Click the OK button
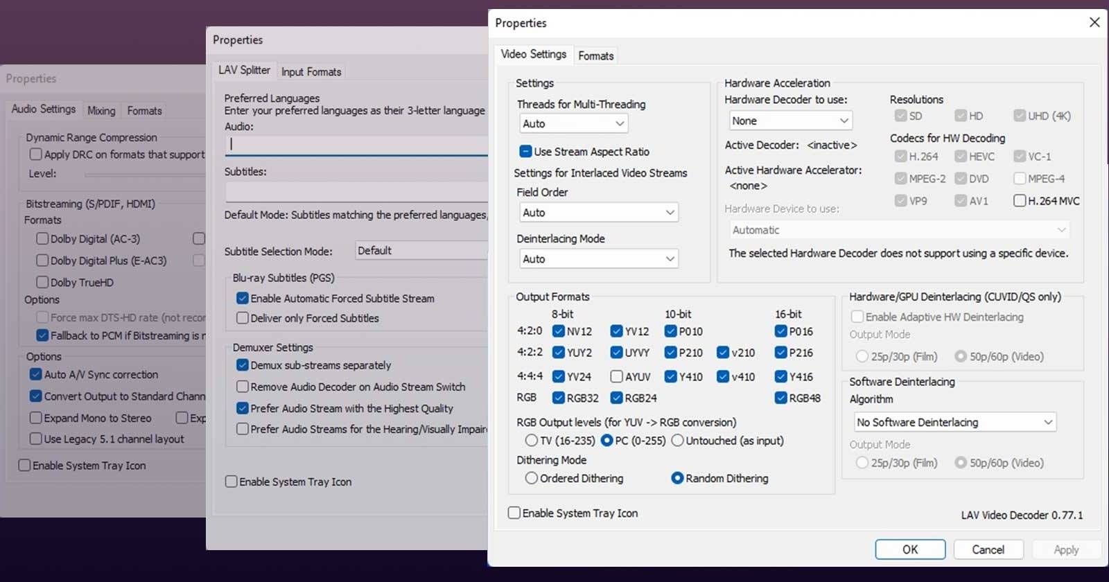Screen dimensions: 1109x582 tap(909, 549)
